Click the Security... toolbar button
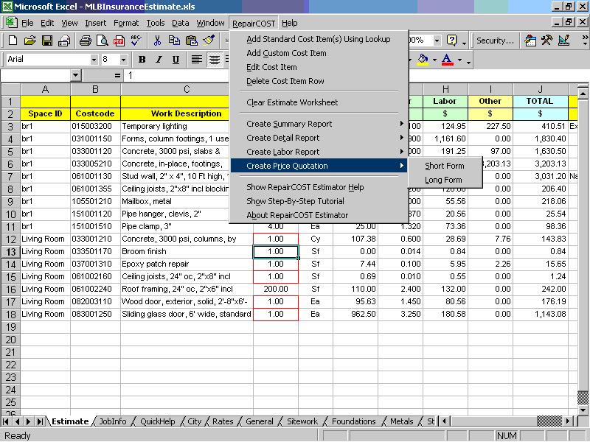 495,41
